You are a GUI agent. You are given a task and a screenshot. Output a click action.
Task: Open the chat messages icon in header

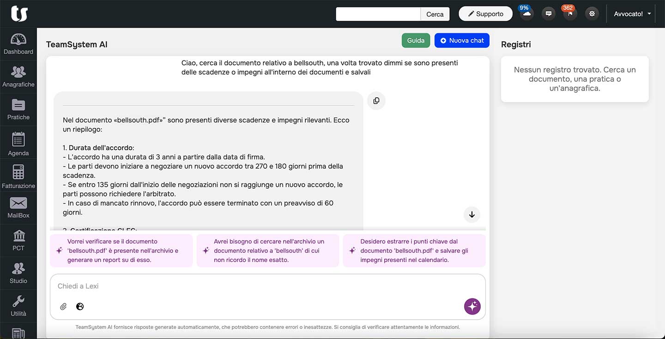(549, 14)
